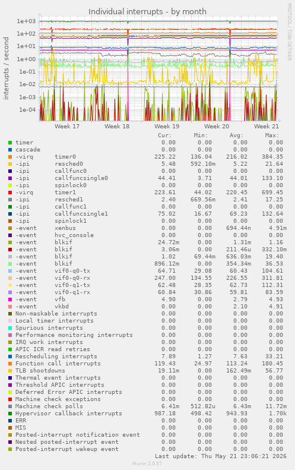The height and width of the screenshot is (470, 295).
Task: Click the yellow TLB shootdowns legend swatch
Action: pyautogui.click(x=10, y=371)
